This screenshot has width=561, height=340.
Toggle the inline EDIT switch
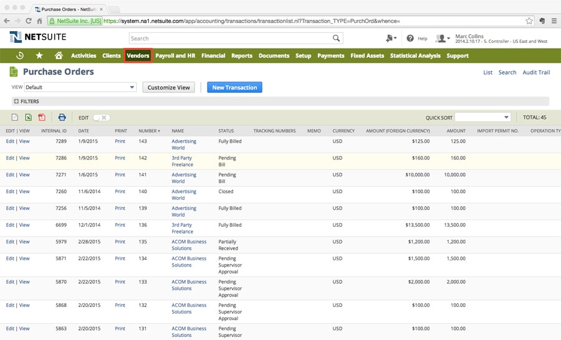pyautogui.click(x=101, y=118)
